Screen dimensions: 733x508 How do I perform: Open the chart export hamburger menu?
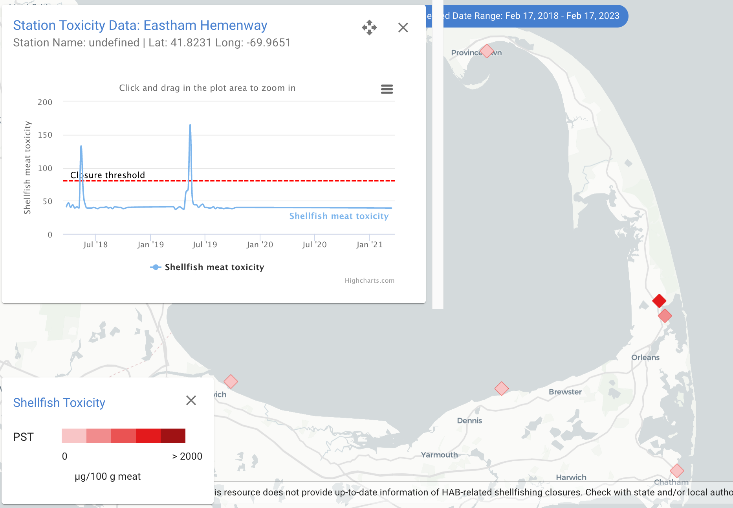[387, 89]
